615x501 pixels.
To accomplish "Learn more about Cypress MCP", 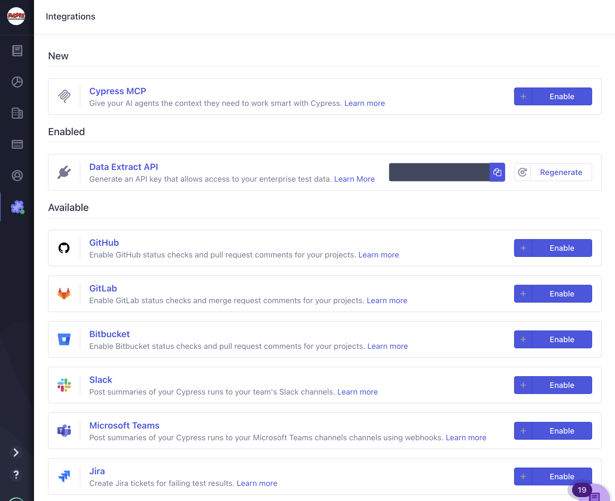I will coord(365,103).
